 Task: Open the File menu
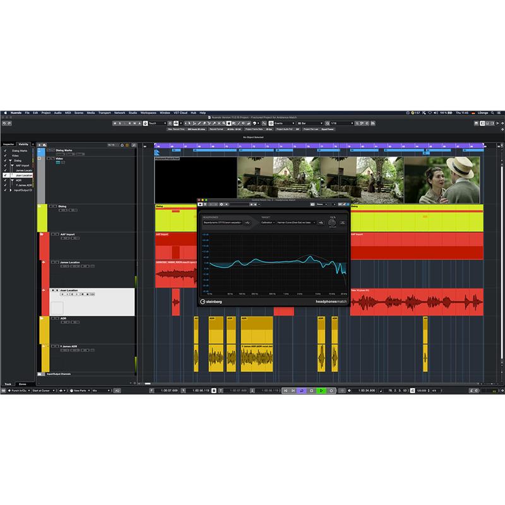27,113
